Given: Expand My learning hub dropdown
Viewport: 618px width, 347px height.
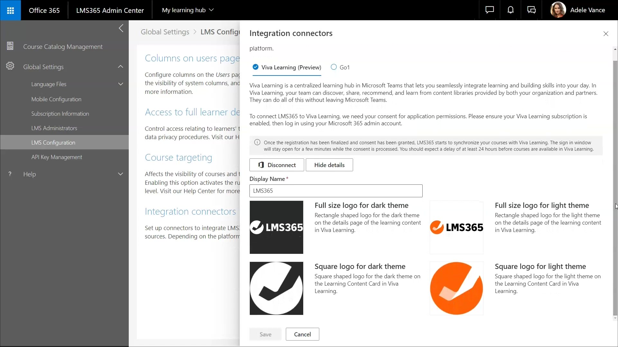Looking at the screenshot, I should (x=188, y=10).
